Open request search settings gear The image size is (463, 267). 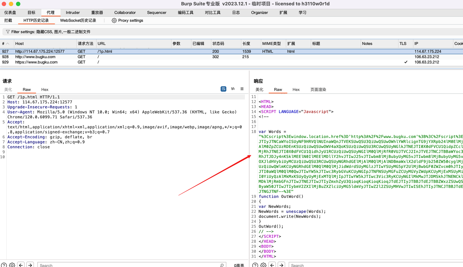tap(12, 265)
